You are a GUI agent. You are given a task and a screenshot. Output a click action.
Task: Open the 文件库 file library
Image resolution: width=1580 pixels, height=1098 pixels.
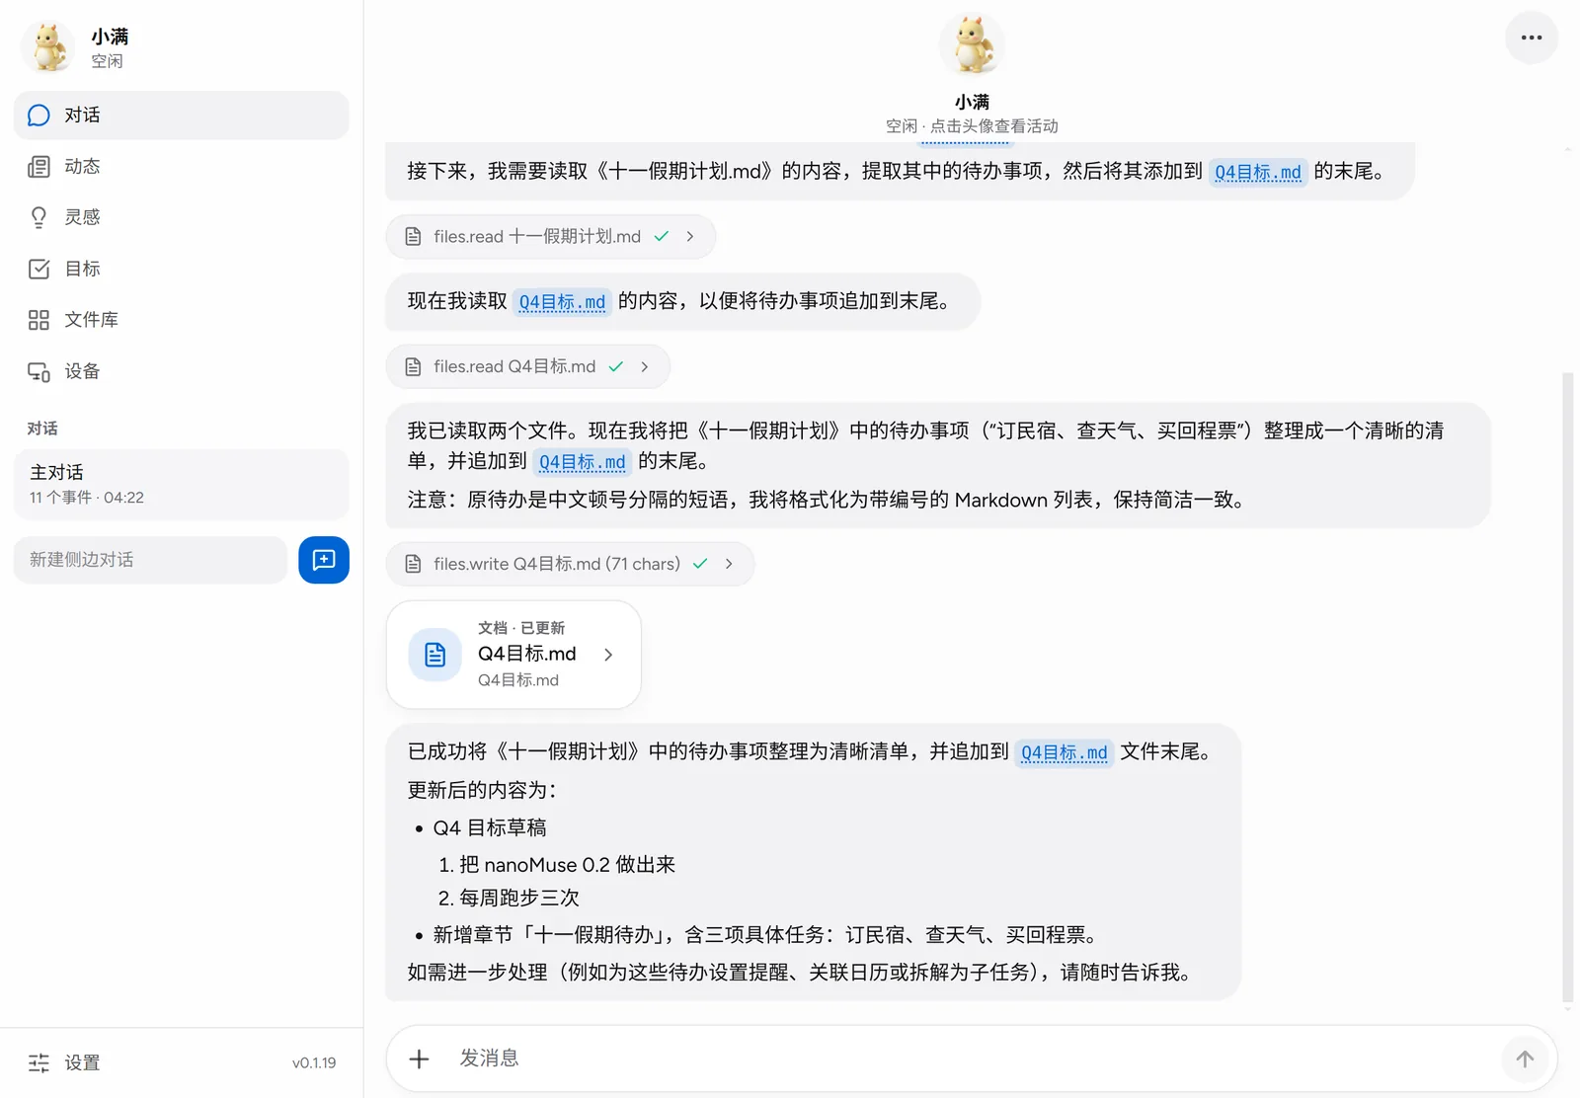181,320
